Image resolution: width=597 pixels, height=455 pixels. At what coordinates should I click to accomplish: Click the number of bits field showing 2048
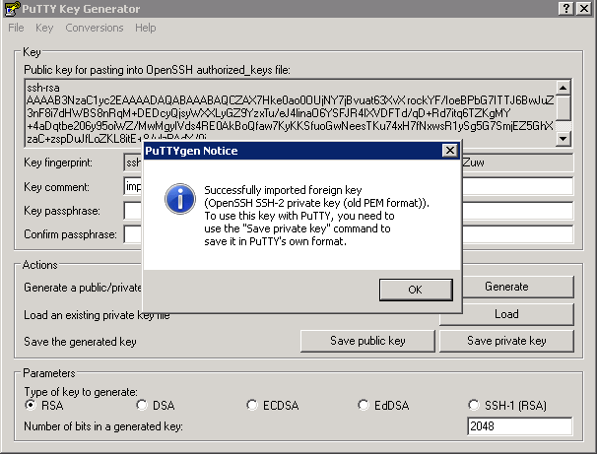520,426
